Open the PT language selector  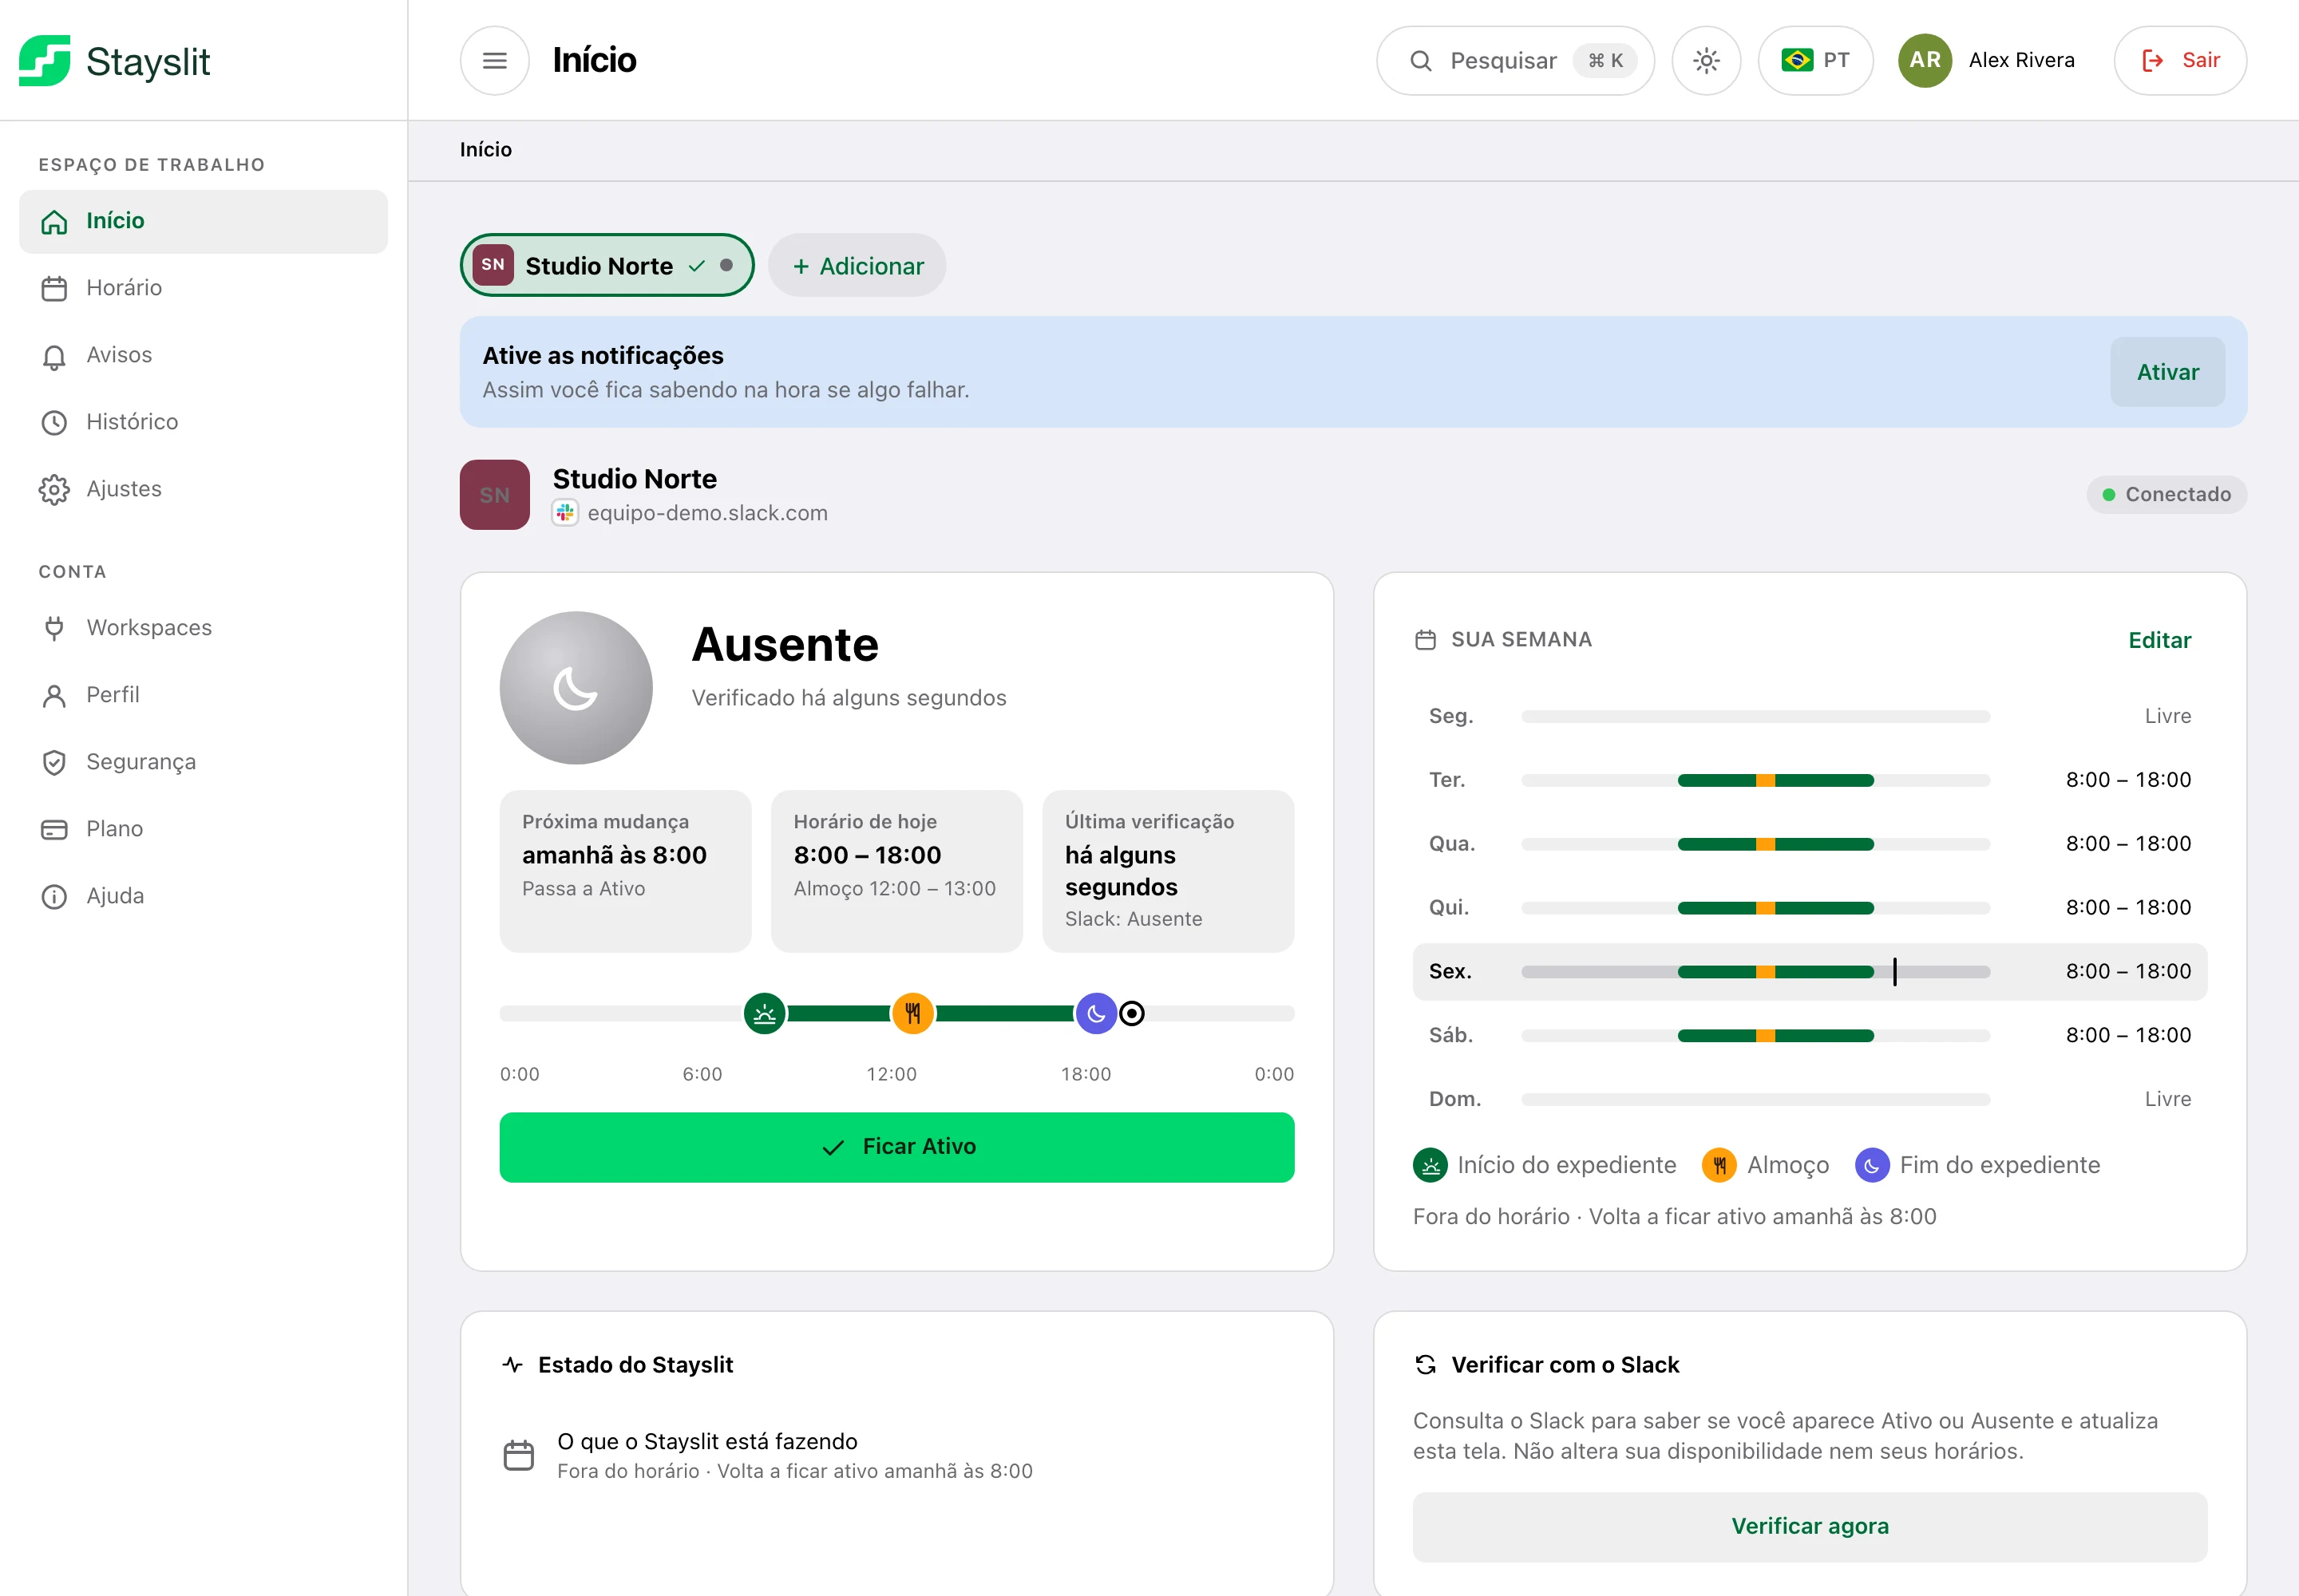1814,61
